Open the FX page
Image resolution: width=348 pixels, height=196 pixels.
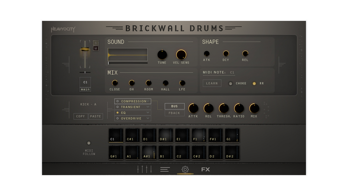click(205, 169)
